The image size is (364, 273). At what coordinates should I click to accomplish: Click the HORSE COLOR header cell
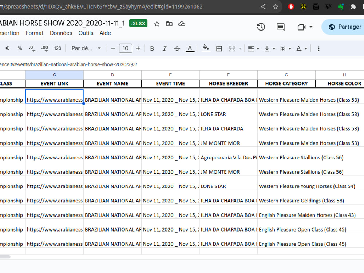[340, 83]
